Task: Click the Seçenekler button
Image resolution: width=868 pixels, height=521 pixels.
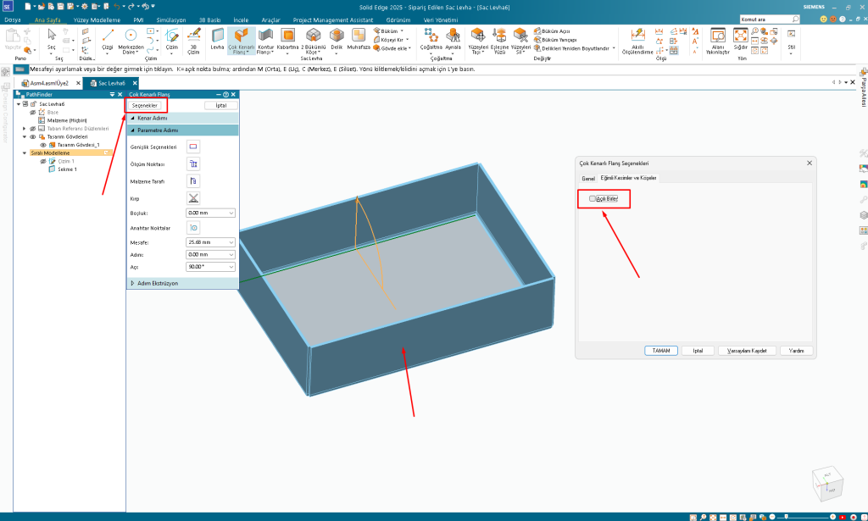Action: pyautogui.click(x=146, y=105)
